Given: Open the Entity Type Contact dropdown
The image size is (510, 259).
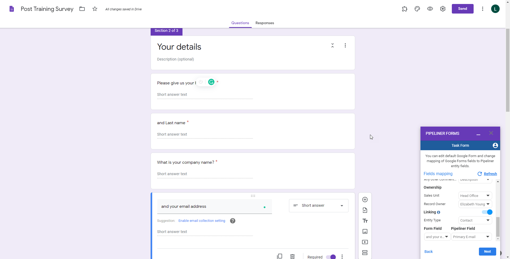Looking at the screenshot, I should point(475,220).
